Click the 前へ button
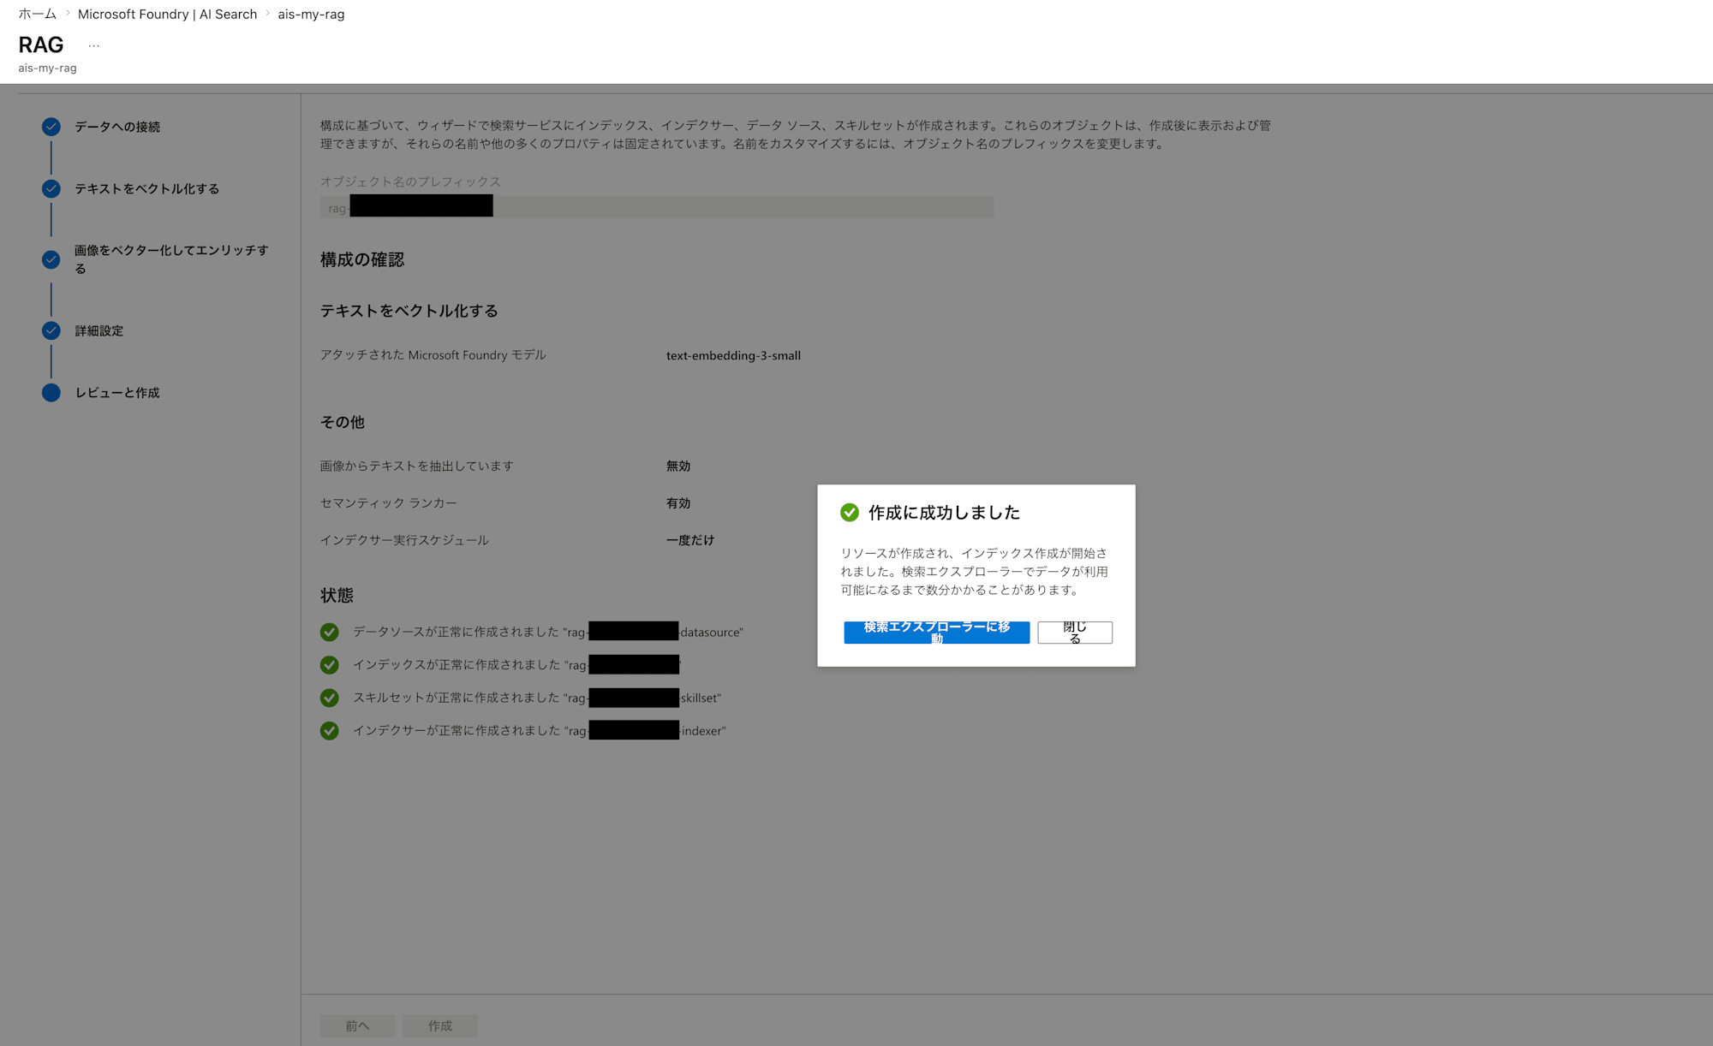The height and width of the screenshot is (1046, 1713). tap(358, 1025)
